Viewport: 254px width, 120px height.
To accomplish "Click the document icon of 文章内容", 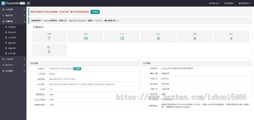I will 3,21.
